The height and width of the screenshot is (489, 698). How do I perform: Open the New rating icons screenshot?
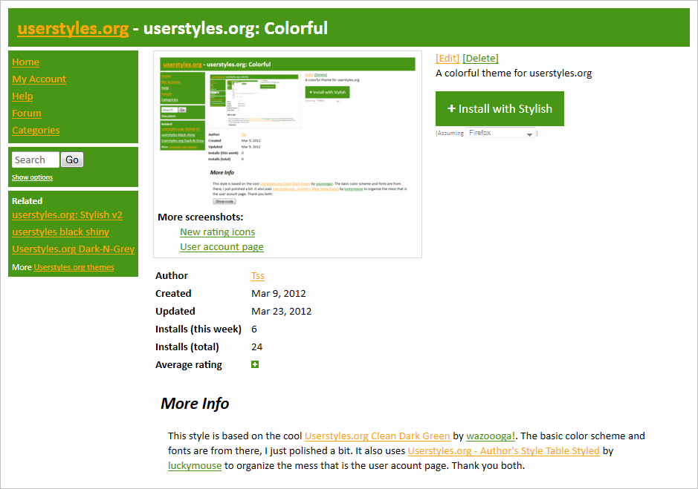217,232
